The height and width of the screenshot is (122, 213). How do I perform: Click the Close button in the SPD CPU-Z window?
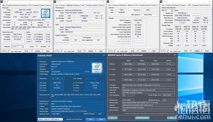pos(207,51)
